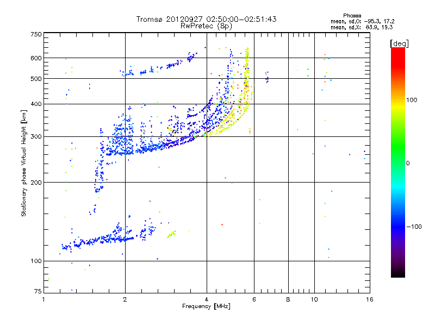
Task: Click the x-axis '8' tick label
Action: (288, 299)
